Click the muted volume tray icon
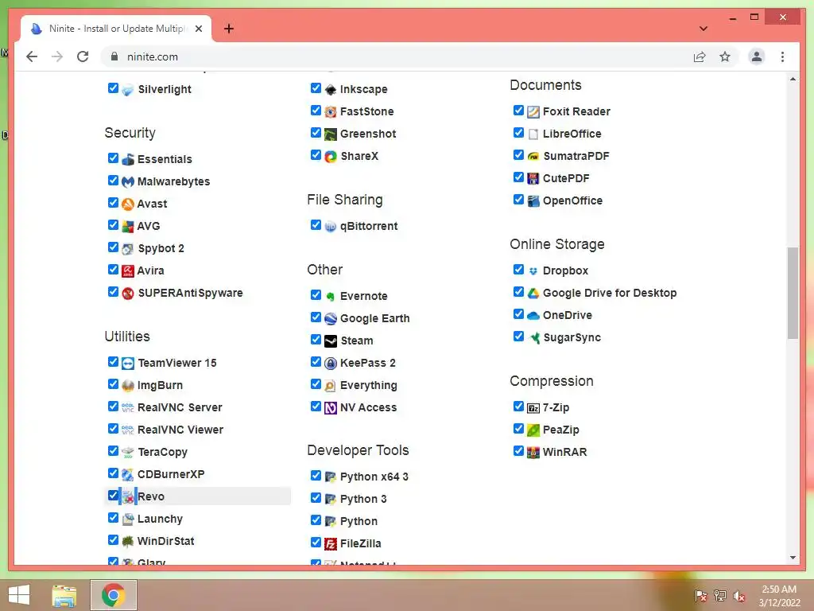 739,596
